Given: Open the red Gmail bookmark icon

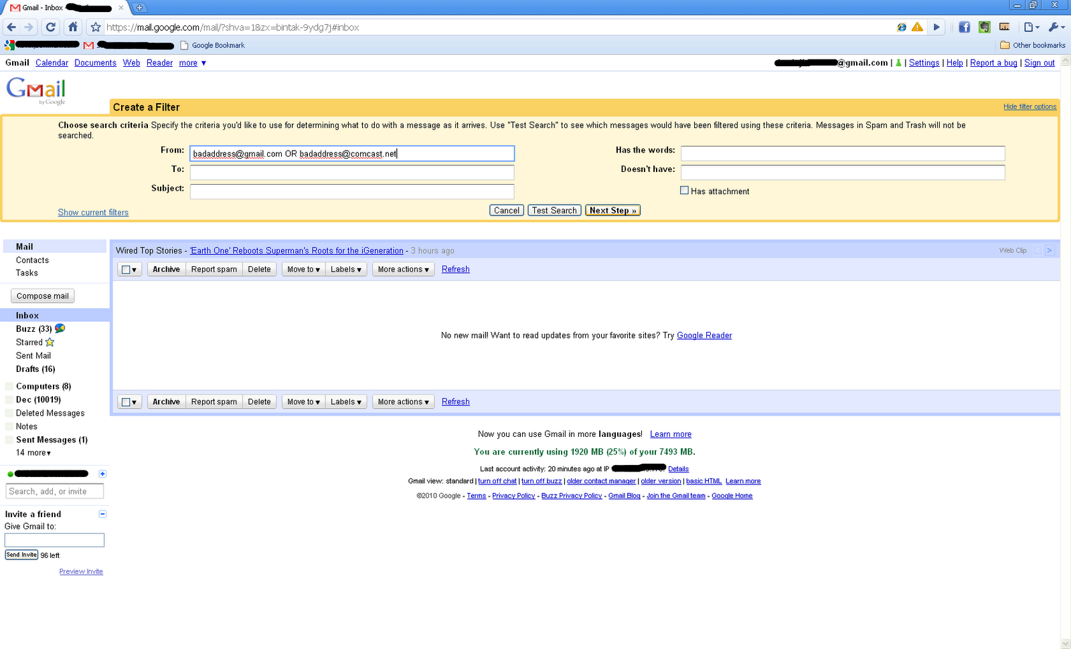Looking at the screenshot, I should 88,45.
